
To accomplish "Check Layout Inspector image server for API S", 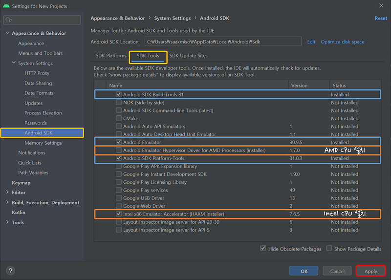I will tap(119, 230).
